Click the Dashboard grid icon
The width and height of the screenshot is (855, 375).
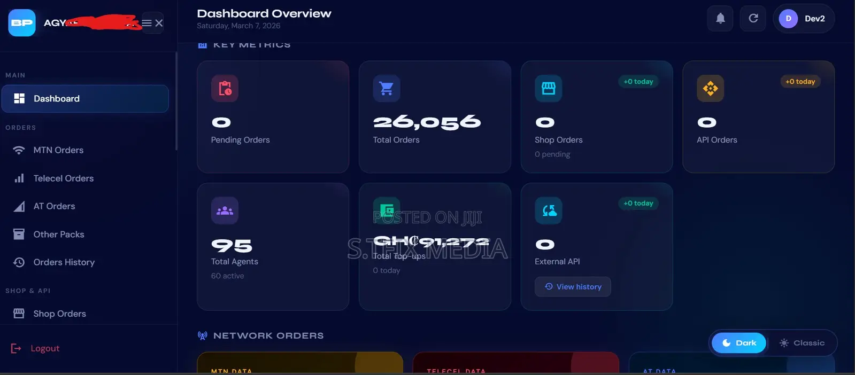[19, 98]
